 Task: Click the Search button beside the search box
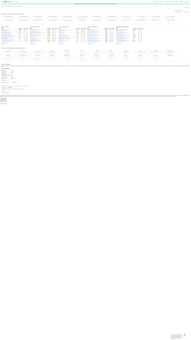tap(187, 8)
